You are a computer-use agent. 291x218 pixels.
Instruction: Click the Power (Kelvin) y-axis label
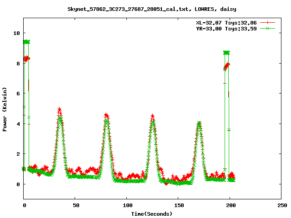(x=5, y=109)
